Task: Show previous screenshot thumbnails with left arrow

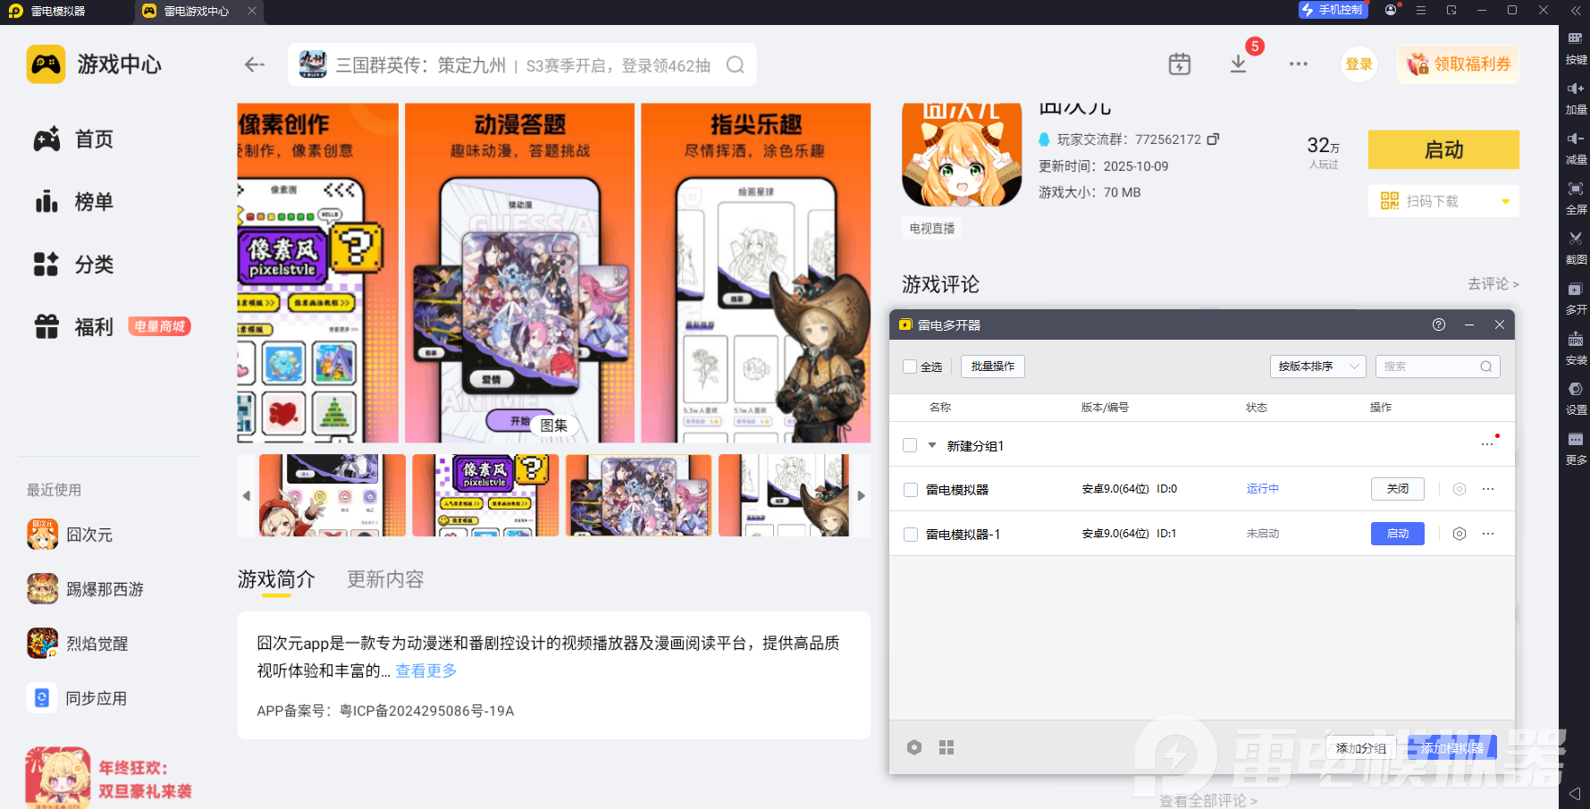Action: (x=247, y=495)
